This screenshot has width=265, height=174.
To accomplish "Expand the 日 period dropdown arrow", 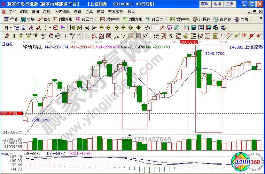I will pyautogui.click(x=11, y=28).
